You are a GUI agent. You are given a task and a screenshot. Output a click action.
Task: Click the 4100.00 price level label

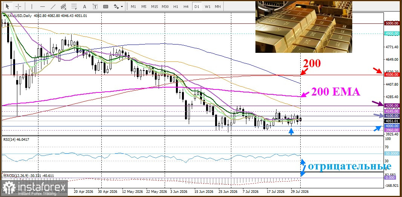tap(392, 116)
